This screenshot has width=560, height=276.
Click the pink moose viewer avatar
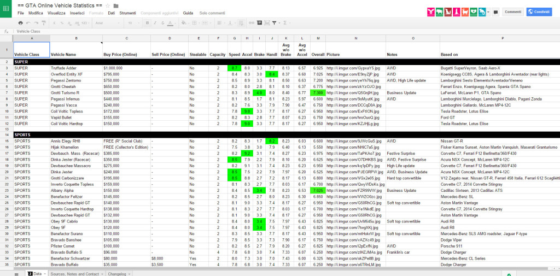pyautogui.click(x=431, y=12)
